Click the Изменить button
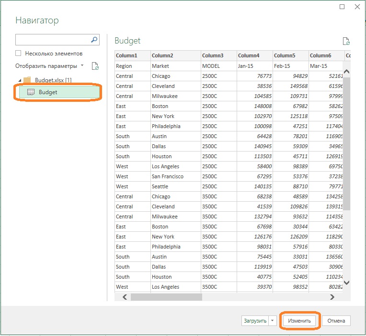Screen dimensions: 366x336 point(299,321)
